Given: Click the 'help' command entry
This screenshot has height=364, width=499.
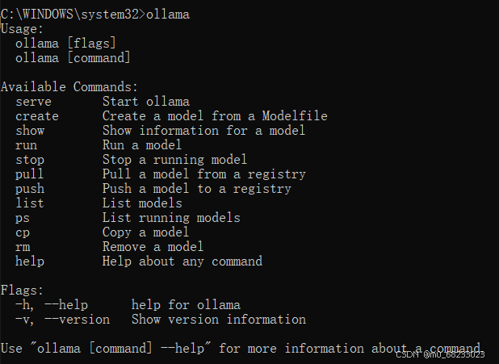Looking at the screenshot, I should pos(30,261).
